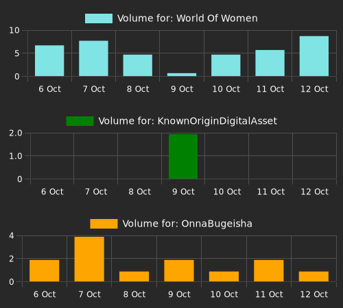Toggle the OnnaBugeisha orange legend swatch
Screen dimensions: 343x308
(x=104, y=224)
